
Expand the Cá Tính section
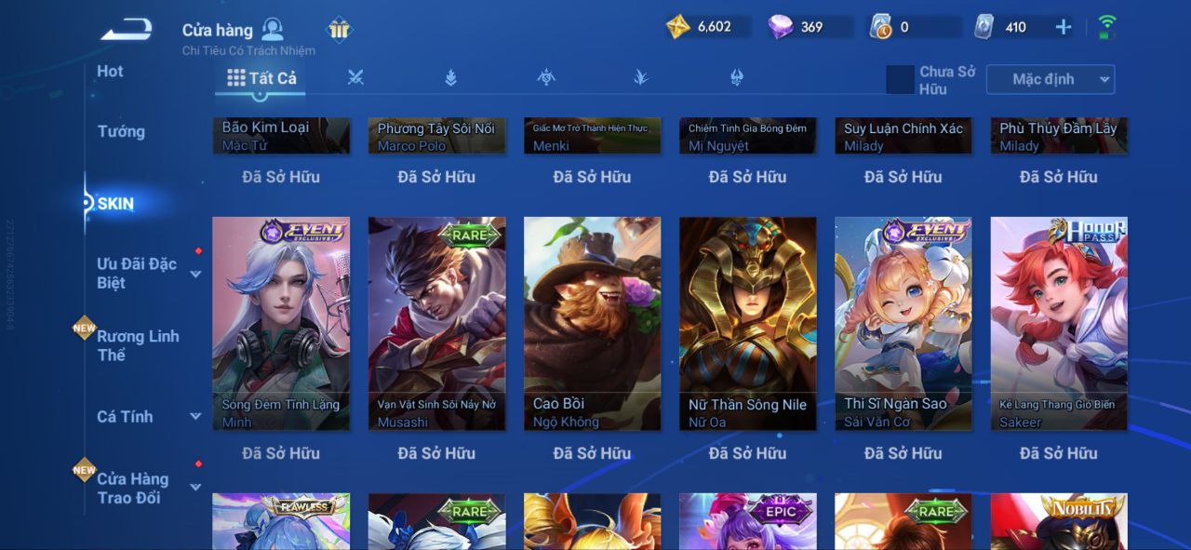point(149,416)
